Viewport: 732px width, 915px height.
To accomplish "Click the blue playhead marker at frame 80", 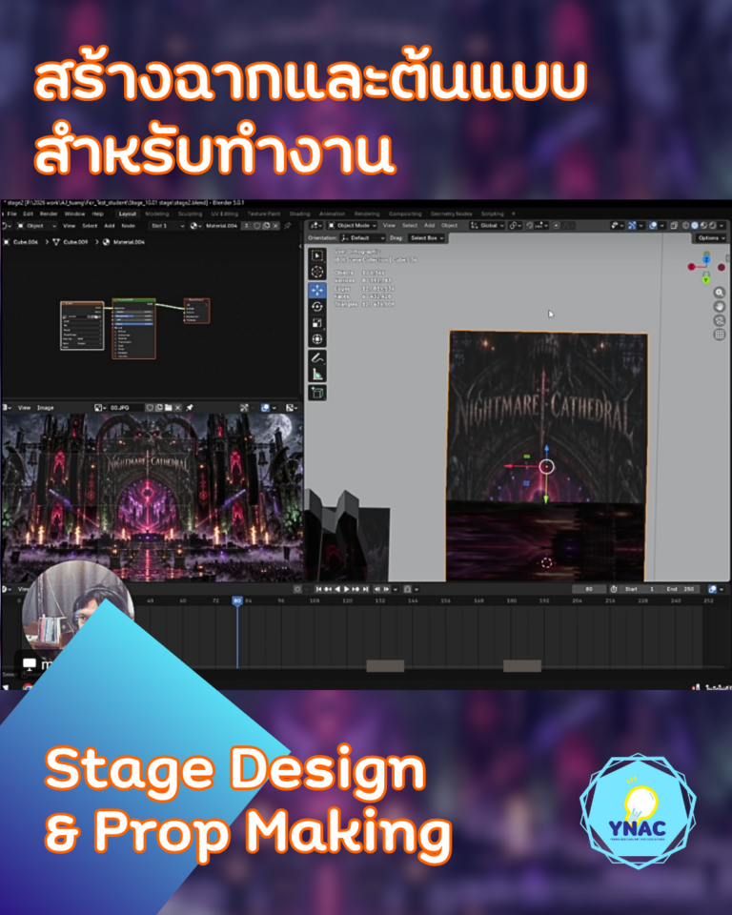I will tap(237, 600).
